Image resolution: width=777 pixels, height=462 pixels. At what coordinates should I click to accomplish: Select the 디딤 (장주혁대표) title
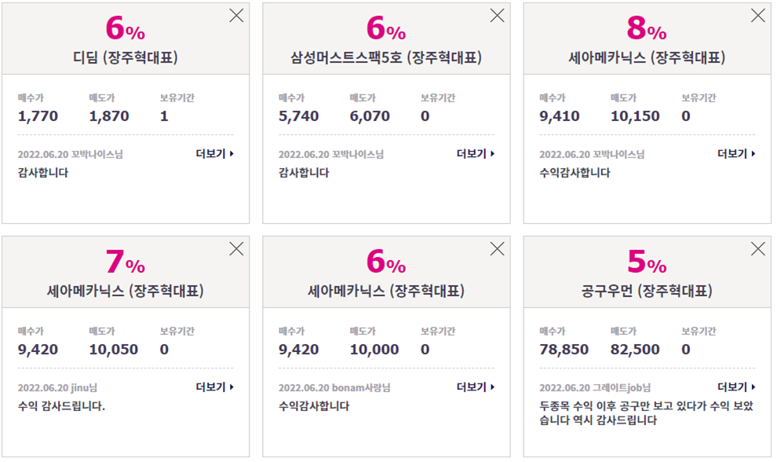coord(126,57)
